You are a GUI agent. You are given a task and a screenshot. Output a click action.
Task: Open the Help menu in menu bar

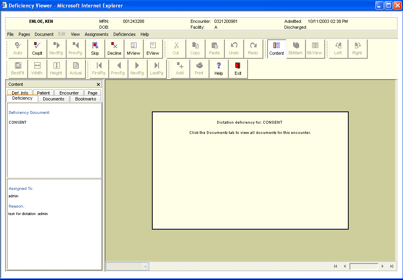pos(145,34)
